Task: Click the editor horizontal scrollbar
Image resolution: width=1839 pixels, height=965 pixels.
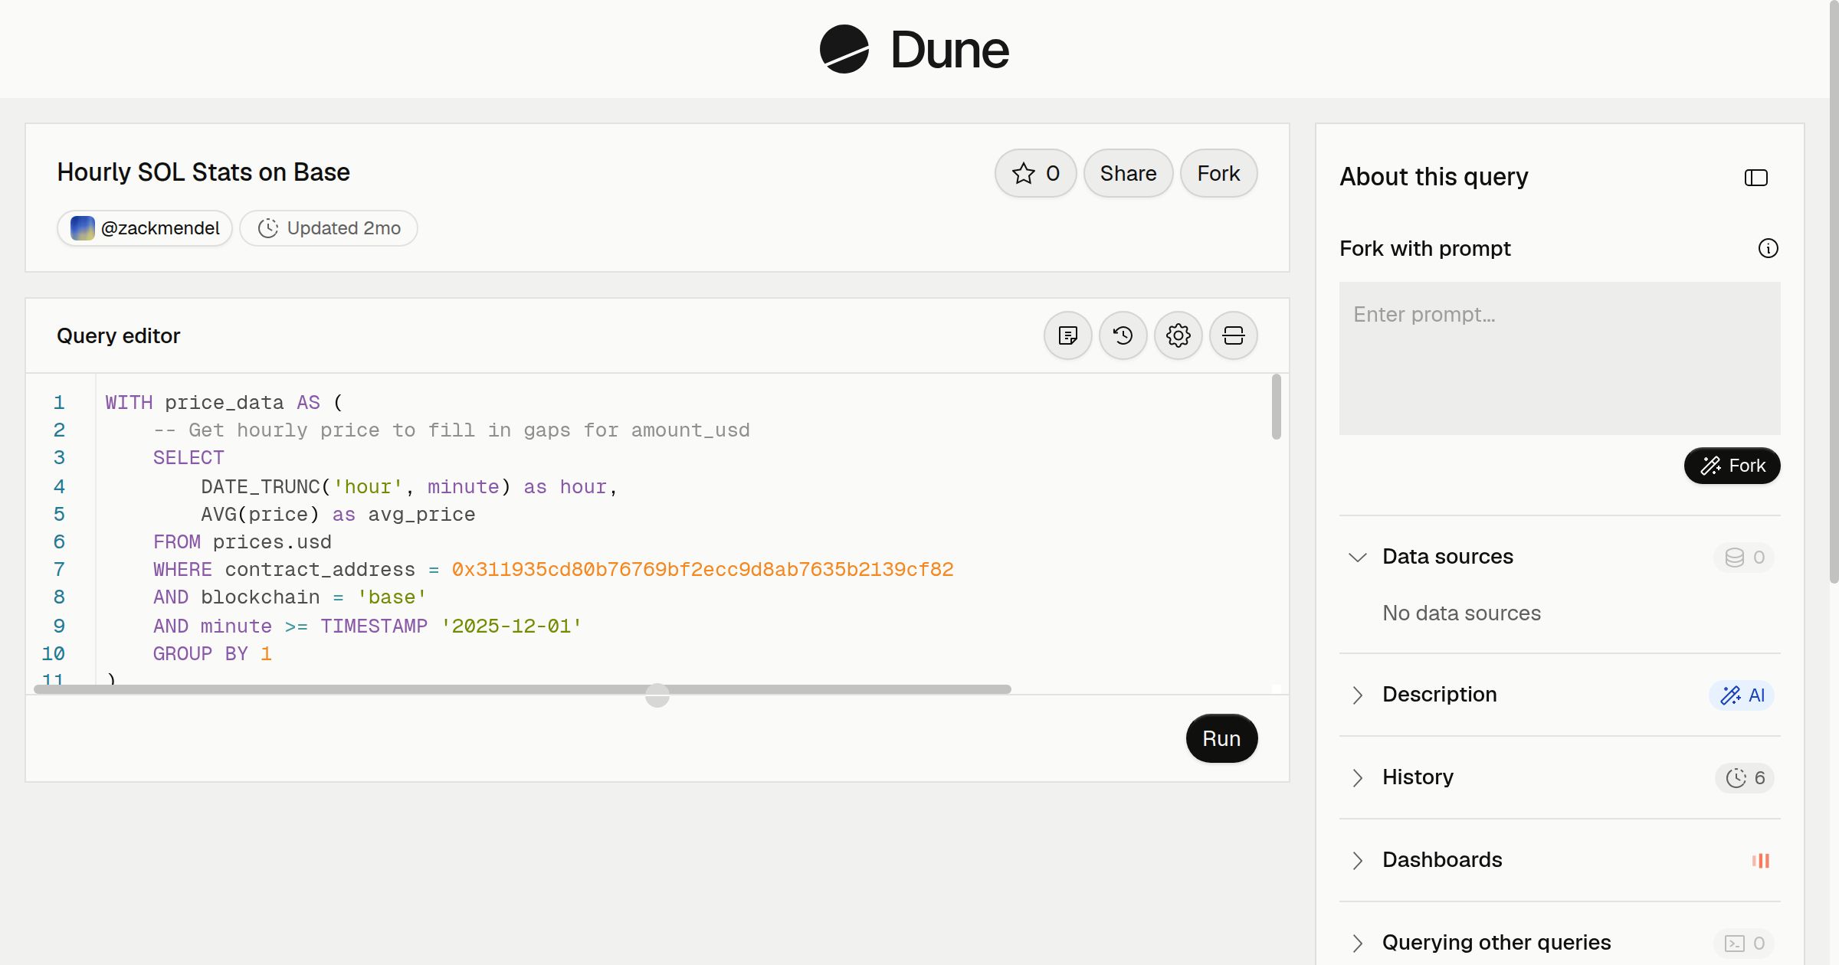Action: [523, 689]
